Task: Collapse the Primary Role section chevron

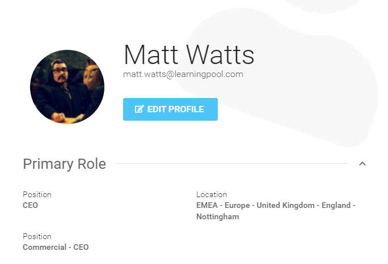Action: [x=362, y=164]
